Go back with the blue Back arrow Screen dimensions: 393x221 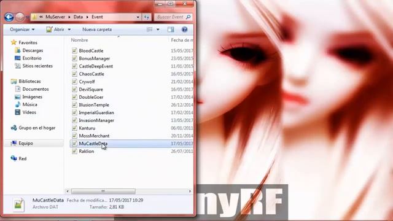(9, 17)
